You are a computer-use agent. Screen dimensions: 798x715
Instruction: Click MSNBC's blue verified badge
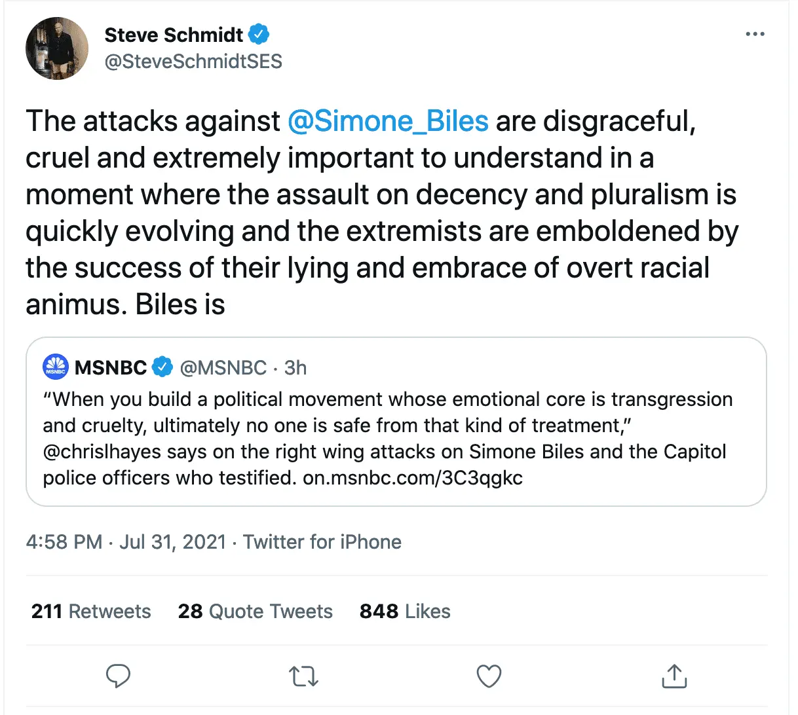(x=162, y=367)
